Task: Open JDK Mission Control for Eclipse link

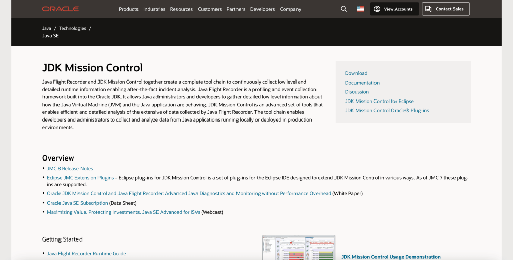Action: [379, 101]
